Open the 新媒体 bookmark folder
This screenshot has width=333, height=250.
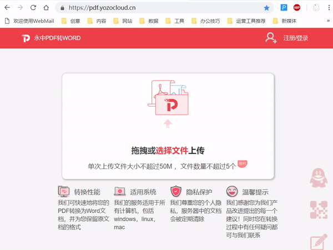[284, 21]
